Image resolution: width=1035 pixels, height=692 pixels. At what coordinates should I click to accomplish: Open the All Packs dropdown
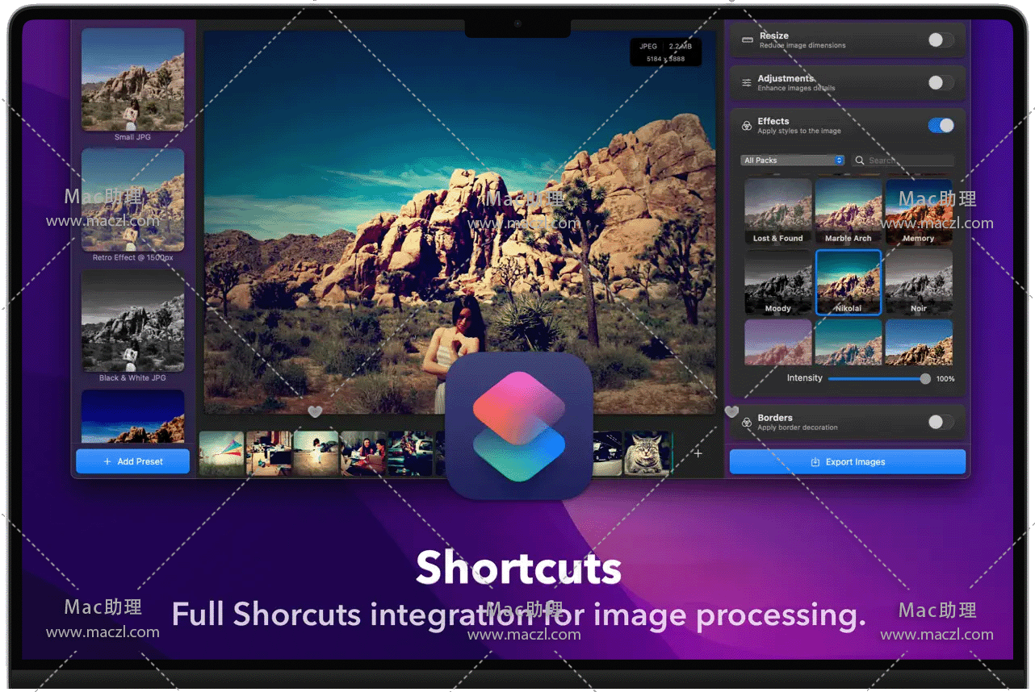tap(793, 160)
